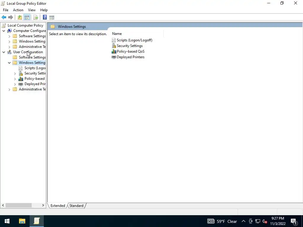Click the Forward arrow toolbar icon
This screenshot has width=303, height=227.
(x=11, y=17)
